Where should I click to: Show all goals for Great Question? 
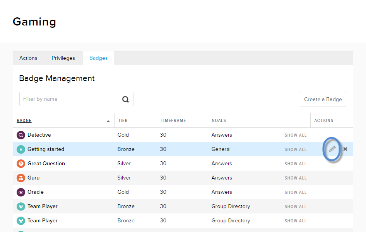295,164
